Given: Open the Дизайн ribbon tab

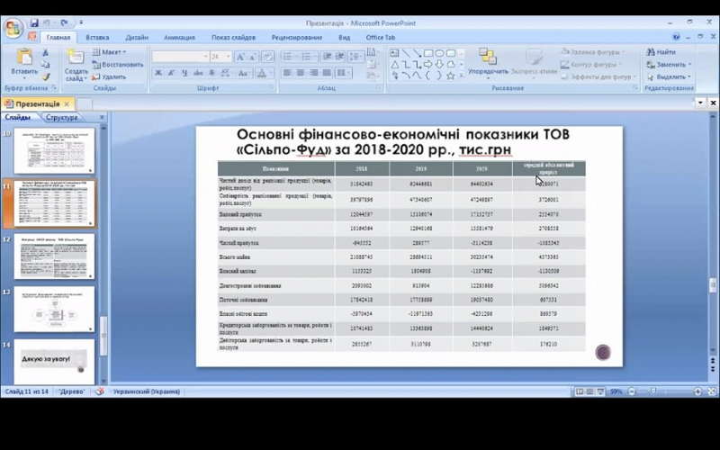Looking at the screenshot, I should coord(137,38).
